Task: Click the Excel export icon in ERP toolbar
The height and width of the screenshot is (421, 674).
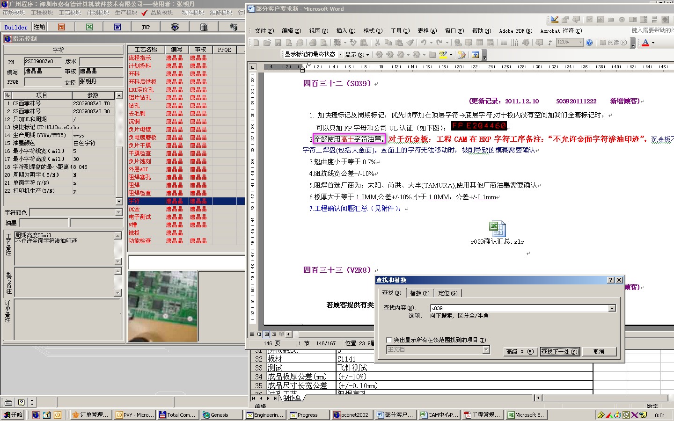Action: click(89, 27)
